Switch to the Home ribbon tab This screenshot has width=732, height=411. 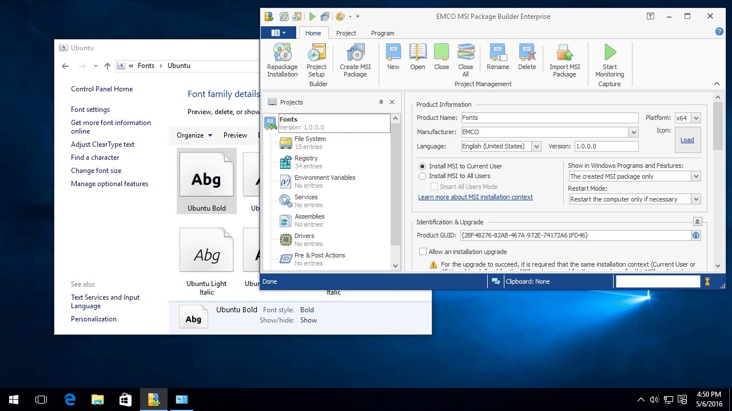(x=313, y=33)
